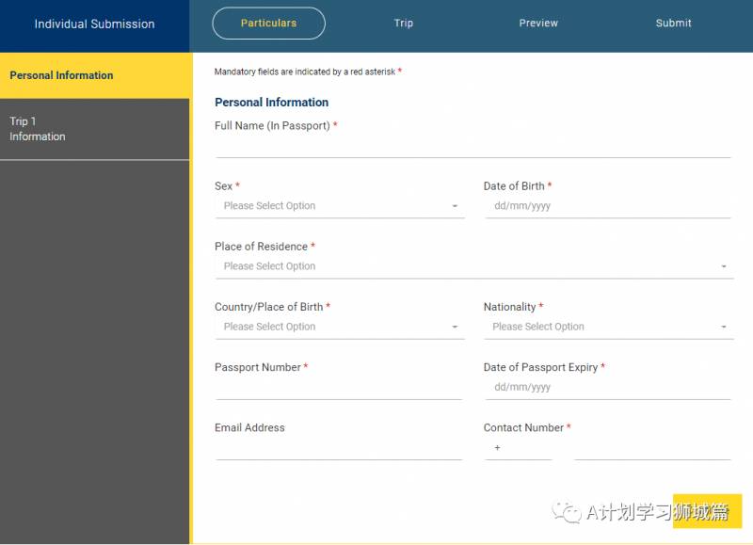Click the Place of Residence dropdown arrow
Screen dimensions: 753x545
(724, 267)
